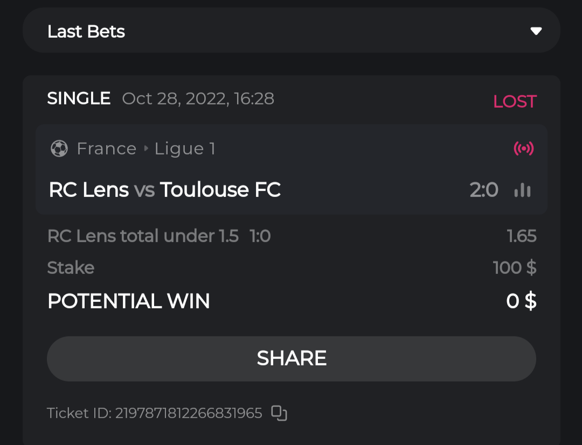Image resolution: width=582 pixels, height=445 pixels.
Task: Click the RC Lens team name
Action: point(89,190)
